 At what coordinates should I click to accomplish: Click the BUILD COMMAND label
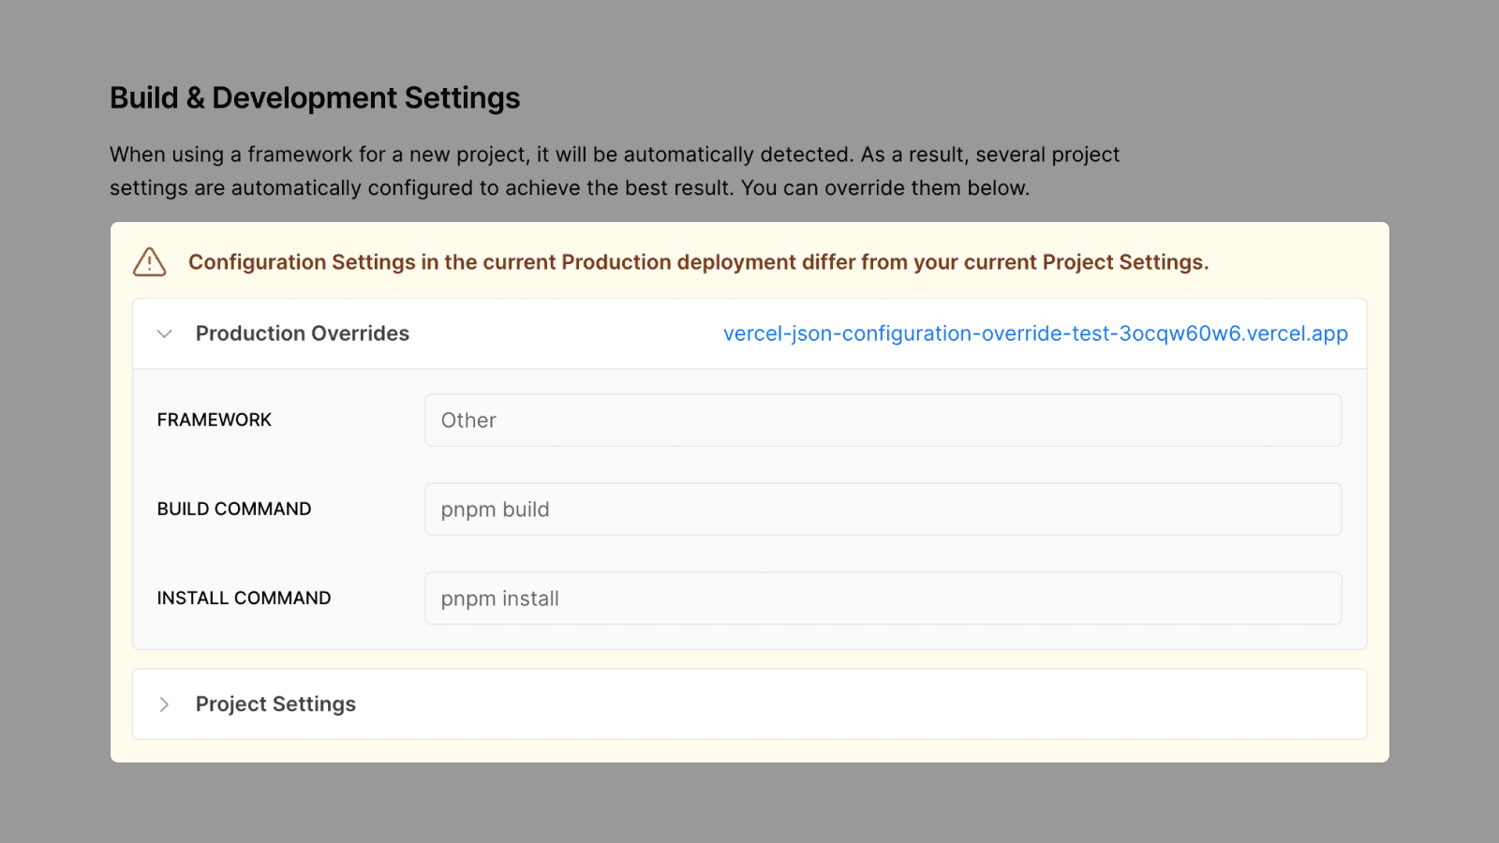point(234,510)
